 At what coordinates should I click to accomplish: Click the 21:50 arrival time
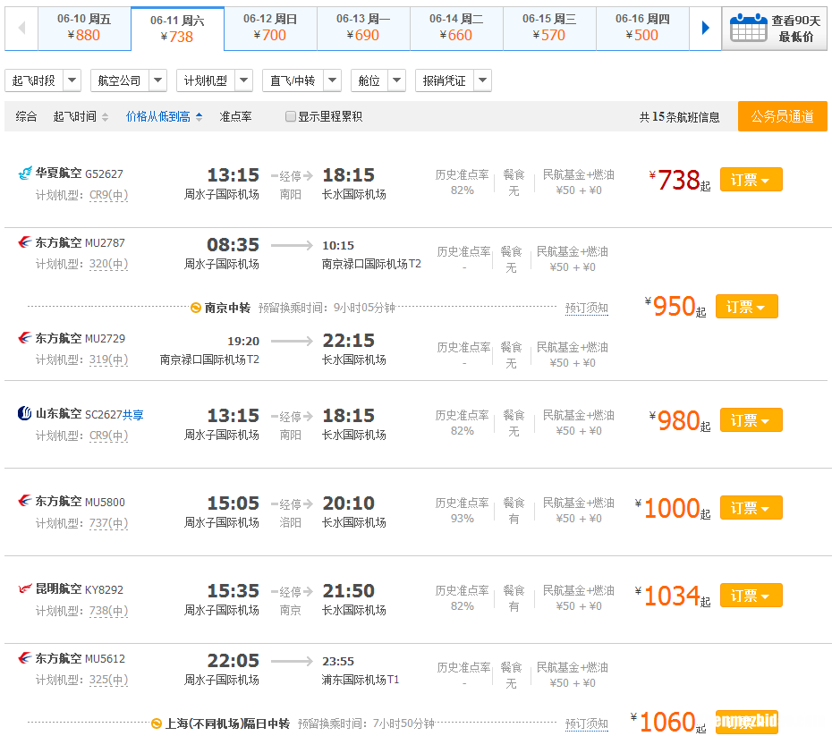click(x=349, y=591)
